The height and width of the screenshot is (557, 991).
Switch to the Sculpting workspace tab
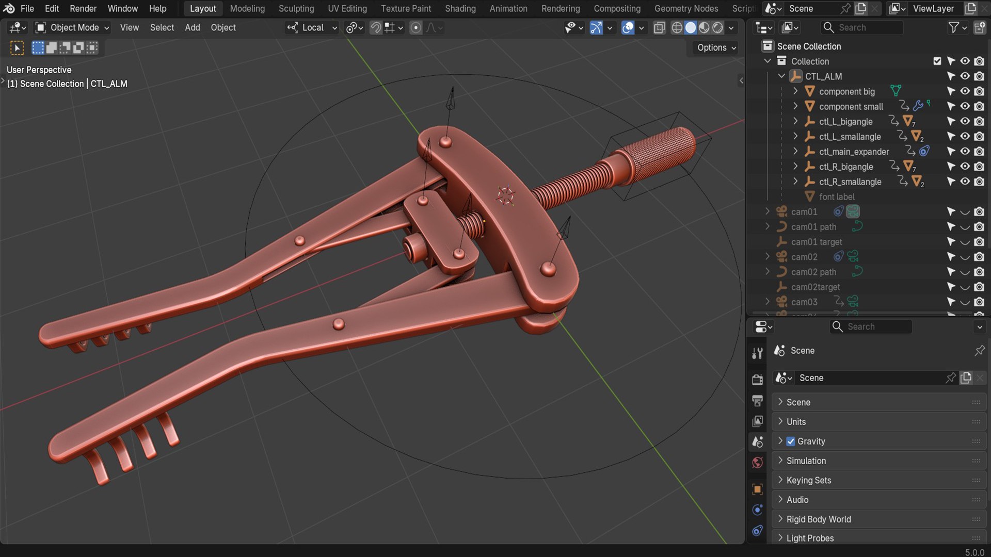point(296,9)
